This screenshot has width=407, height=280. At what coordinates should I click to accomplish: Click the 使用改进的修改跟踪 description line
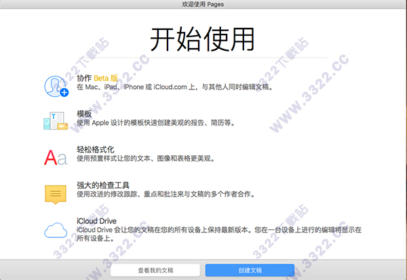click(166, 194)
